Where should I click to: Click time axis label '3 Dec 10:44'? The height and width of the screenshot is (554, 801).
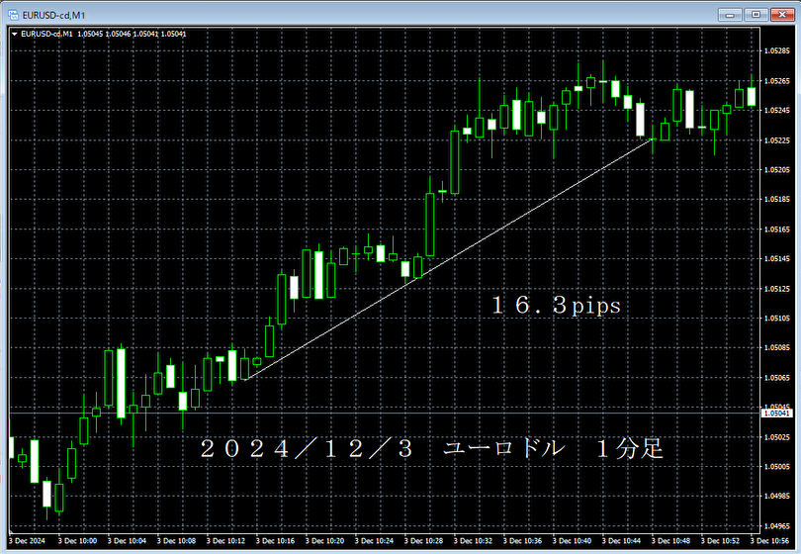coord(622,541)
